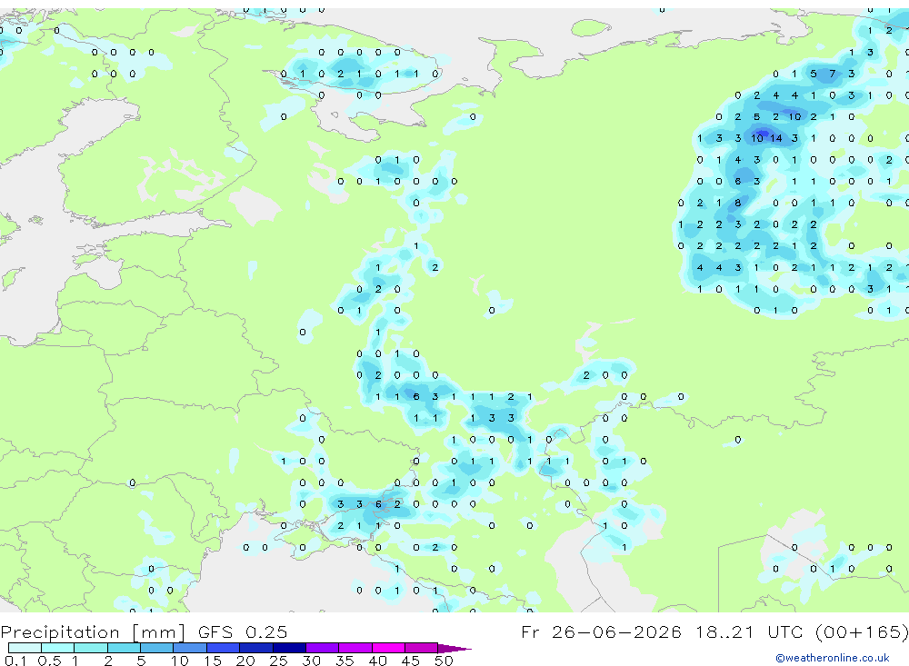Click the '20' legend scale label
The width and height of the screenshot is (909, 666).
pos(245,661)
